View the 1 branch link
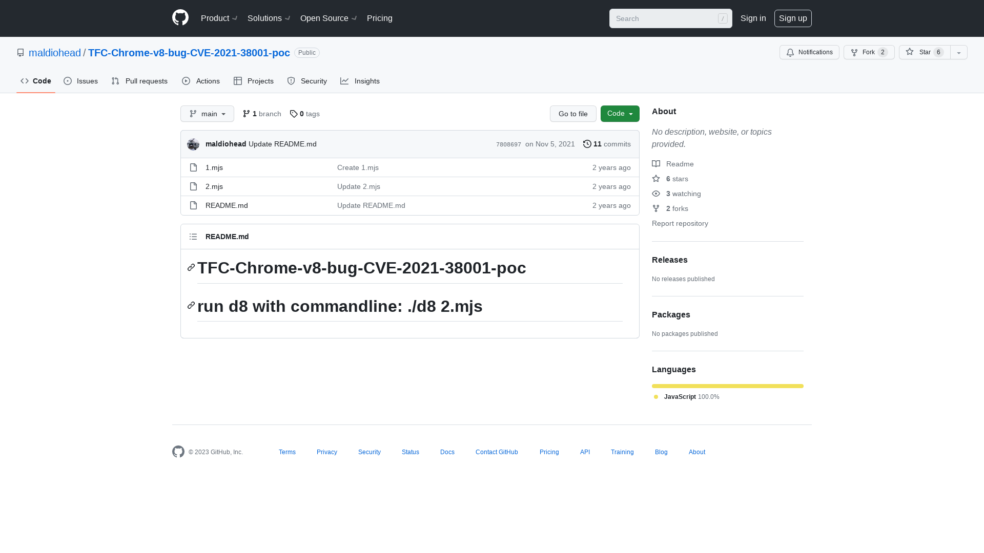This screenshot has width=984, height=553. coord(262,114)
